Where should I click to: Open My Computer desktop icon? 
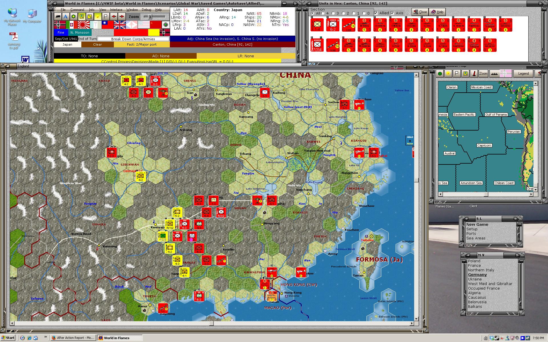[32, 16]
